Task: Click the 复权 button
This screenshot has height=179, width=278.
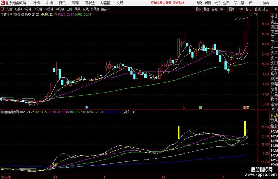Action: [198, 9]
